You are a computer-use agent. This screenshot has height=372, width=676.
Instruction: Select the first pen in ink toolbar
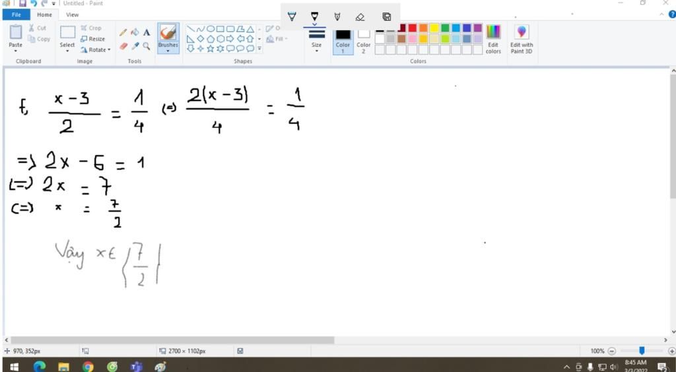click(292, 16)
